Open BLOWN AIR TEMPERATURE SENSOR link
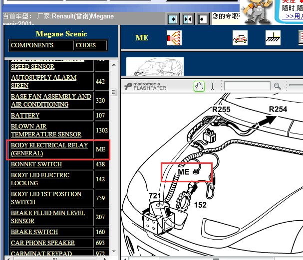 [x=46, y=130]
